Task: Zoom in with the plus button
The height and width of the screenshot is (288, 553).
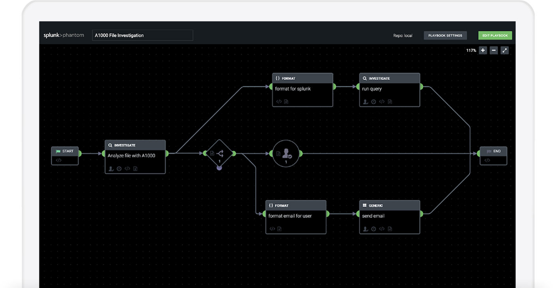Action: tap(483, 51)
